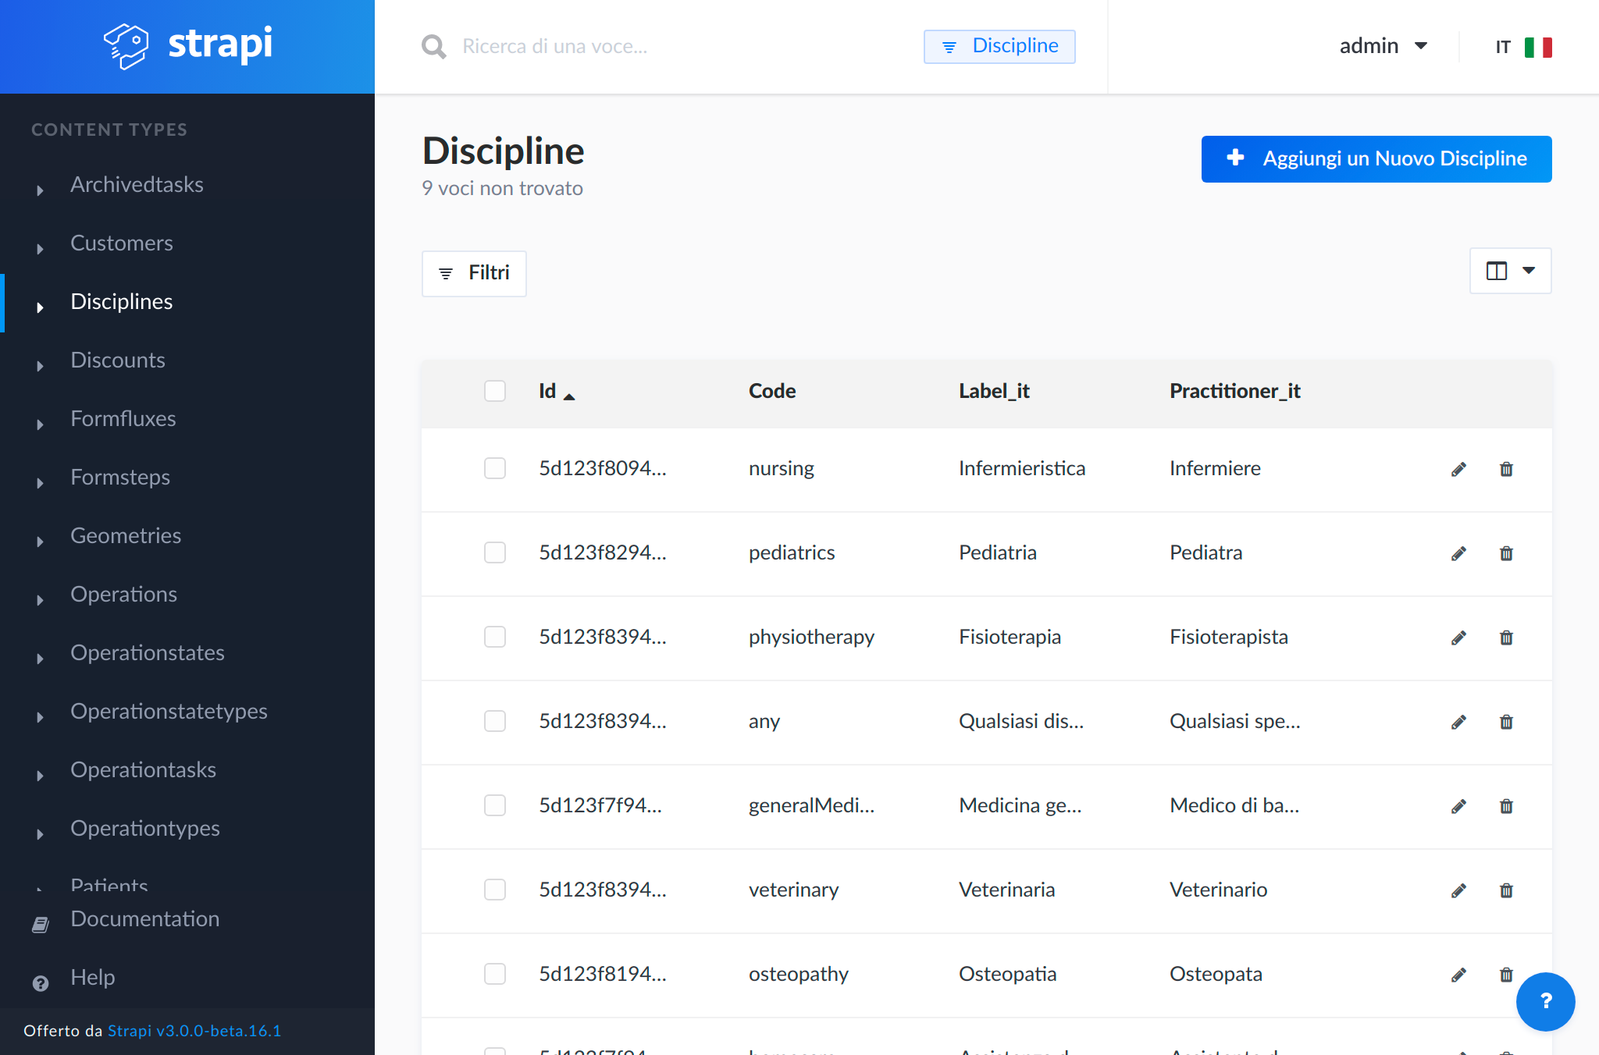Expand the Customers content type arrow

(x=40, y=248)
